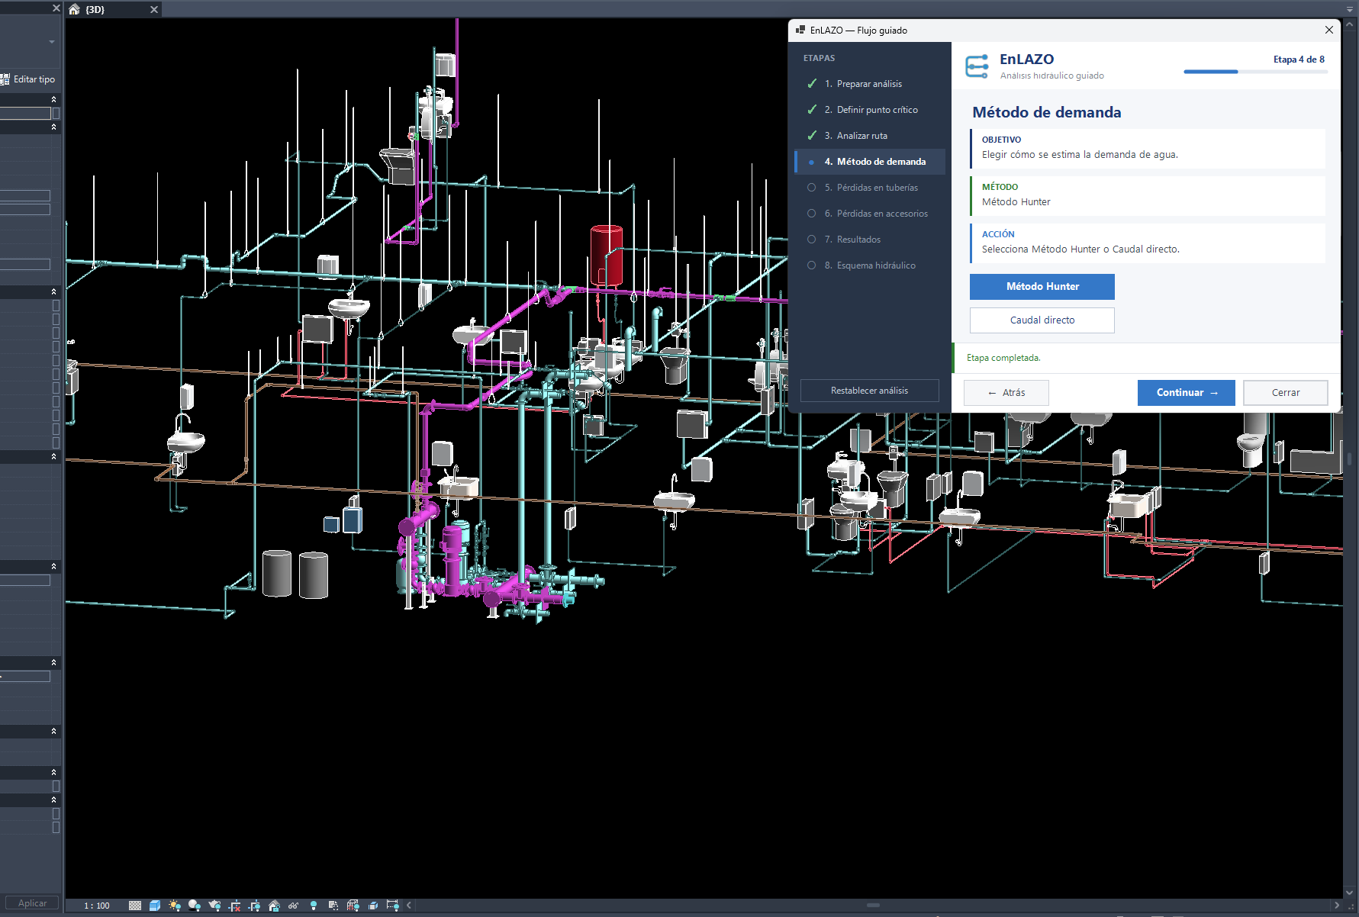Viewport: 1359px width, 917px height.
Task: Click the Detail Level icon in view control bar
Action: (x=135, y=906)
